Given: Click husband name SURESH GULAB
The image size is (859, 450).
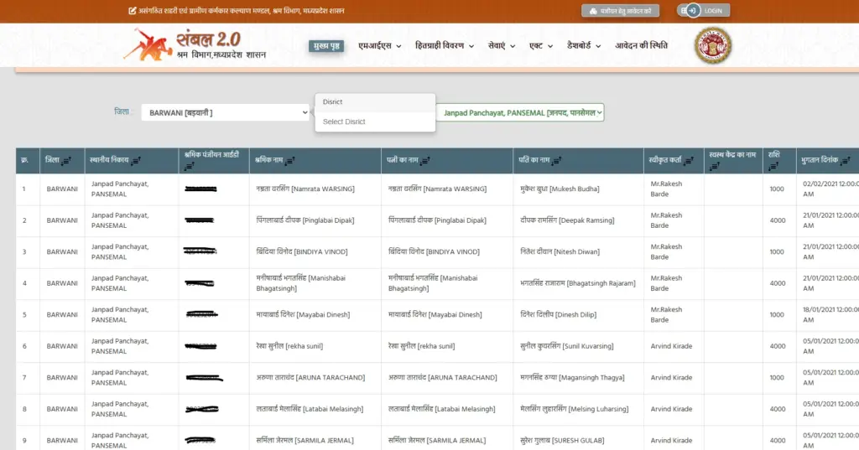Looking at the screenshot, I should pyautogui.click(x=562, y=440).
